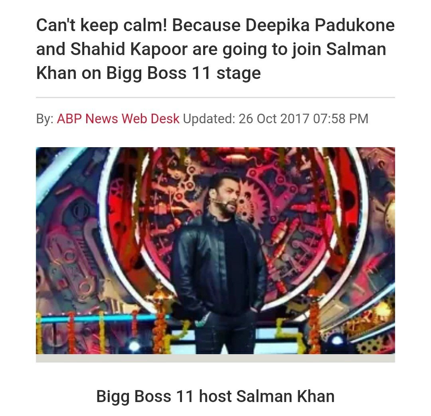Click the headline's opening words "Can't keep calm!"
The height and width of the screenshot is (416, 431).
pos(102,25)
